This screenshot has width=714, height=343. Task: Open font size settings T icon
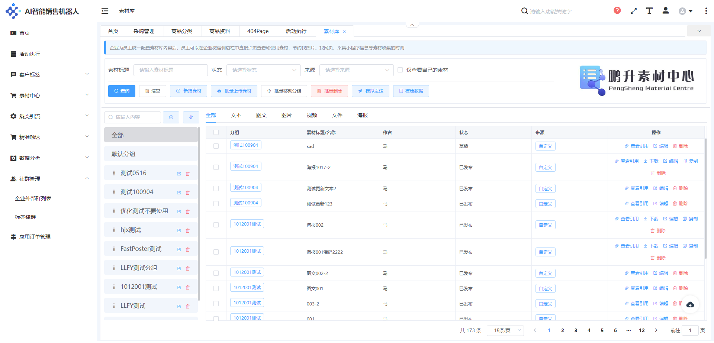pos(649,11)
